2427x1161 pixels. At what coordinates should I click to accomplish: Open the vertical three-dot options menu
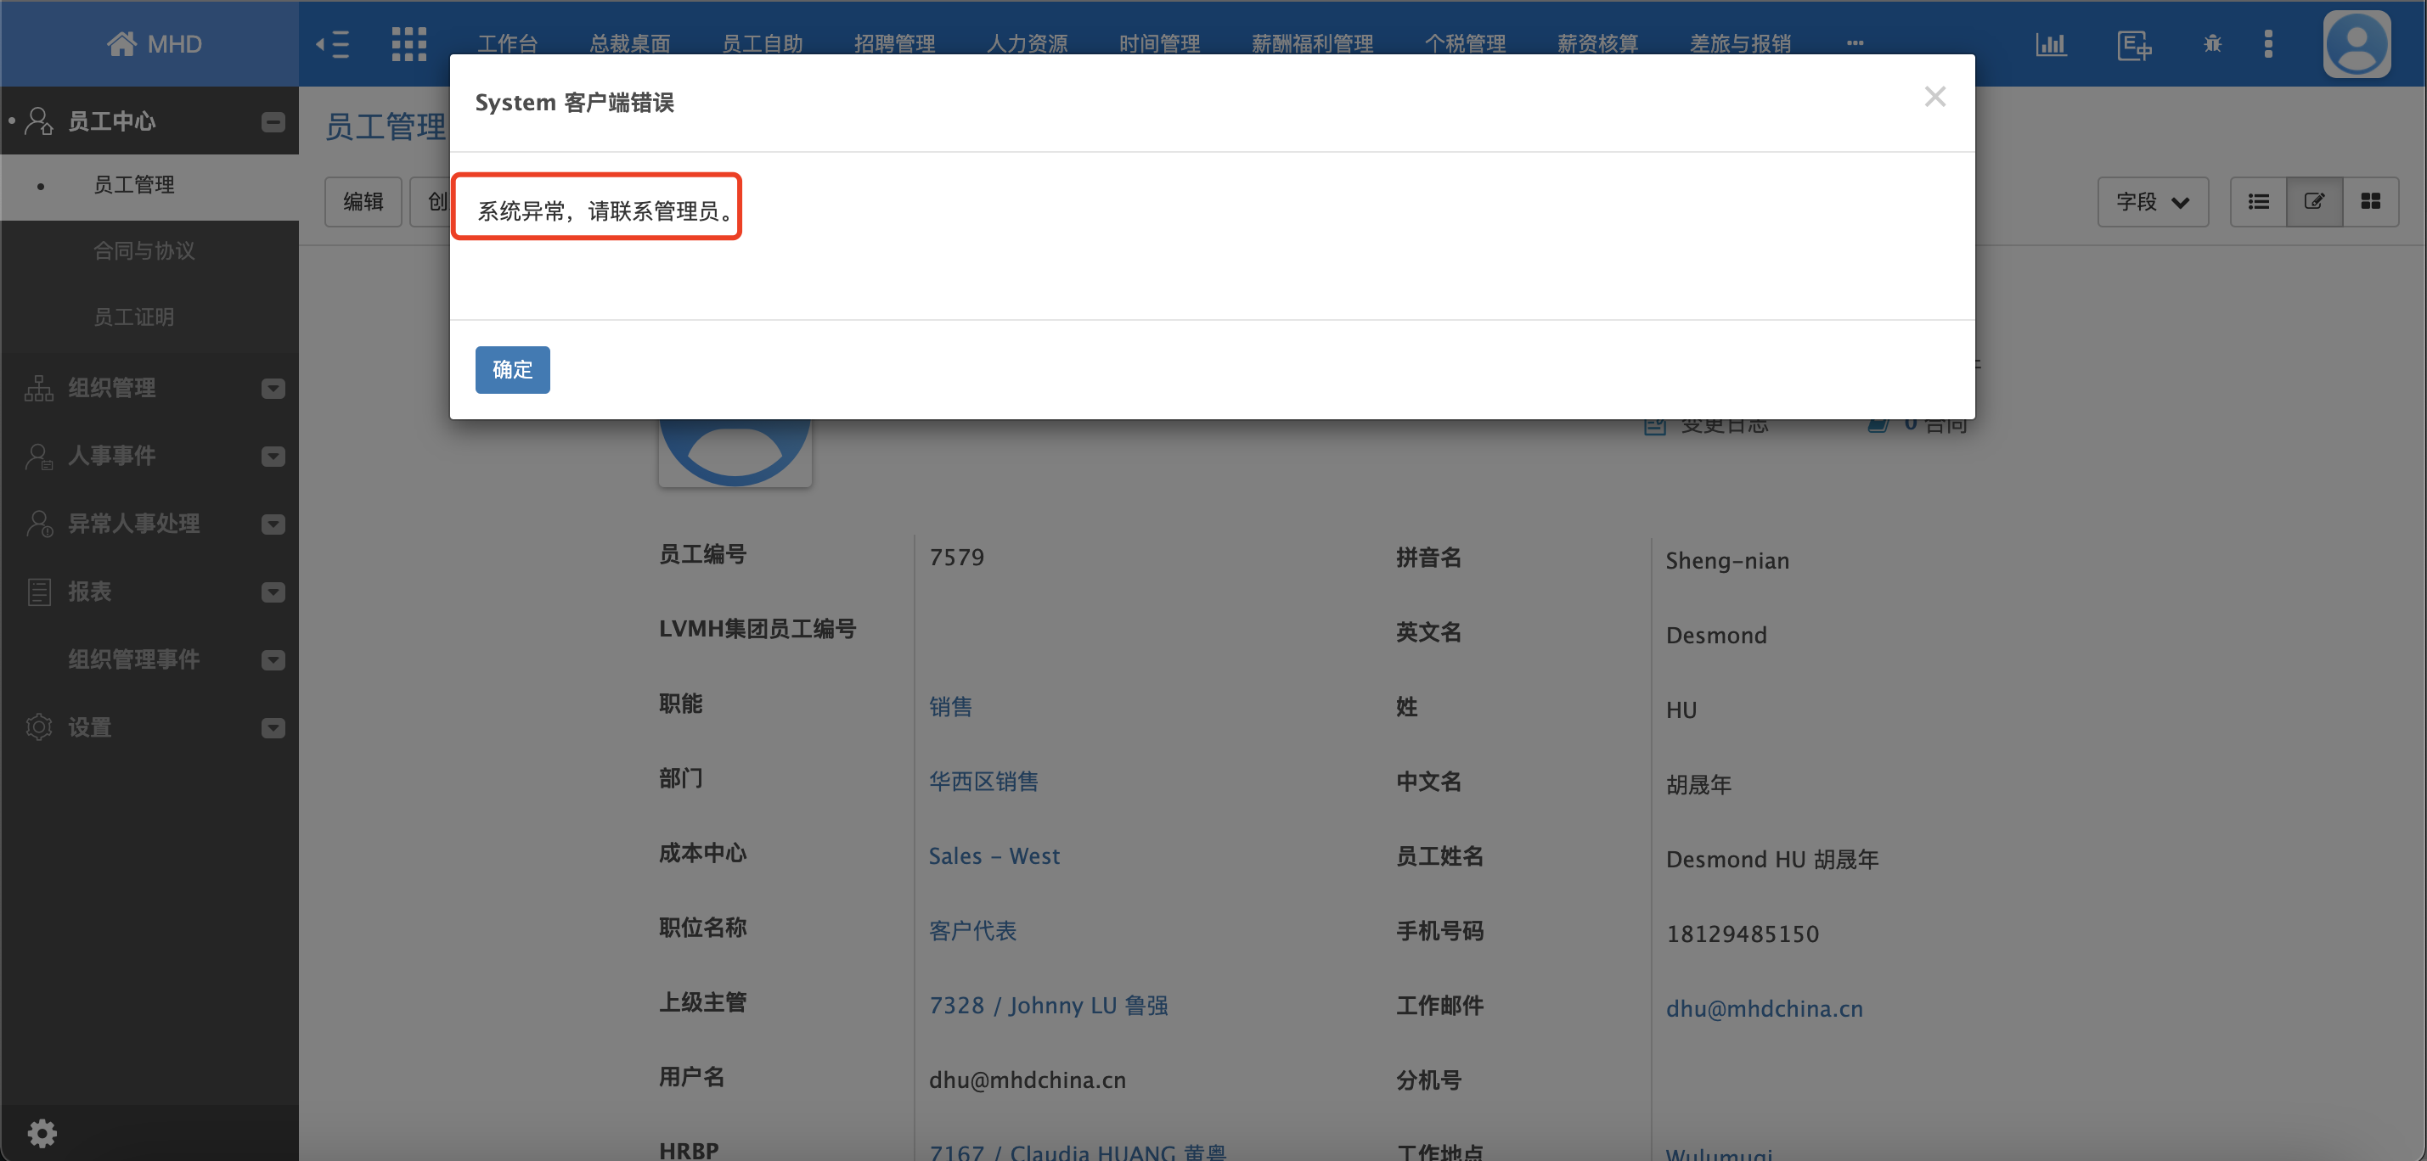(x=2269, y=43)
